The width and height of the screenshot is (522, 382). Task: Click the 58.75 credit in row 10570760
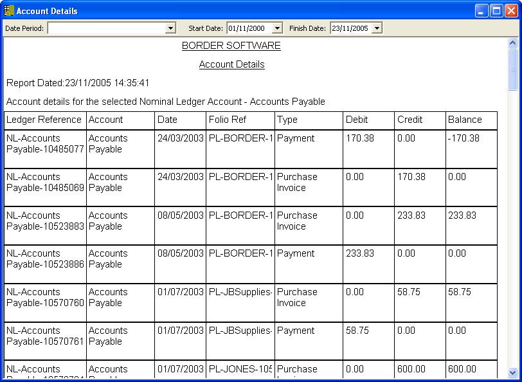coord(409,292)
